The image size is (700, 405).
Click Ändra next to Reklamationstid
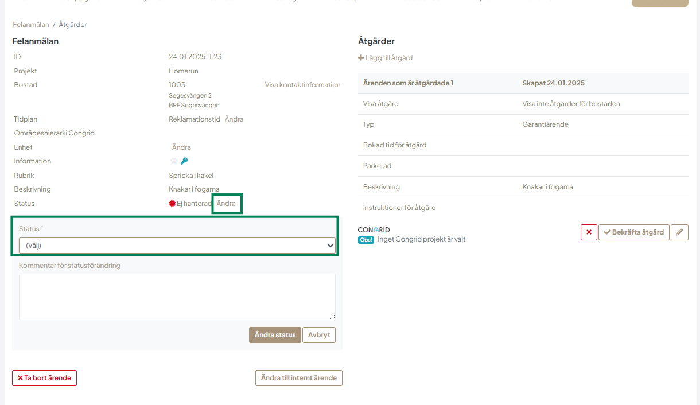click(234, 119)
